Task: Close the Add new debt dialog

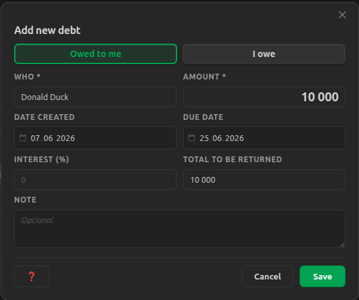Action: click(x=342, y=15)
